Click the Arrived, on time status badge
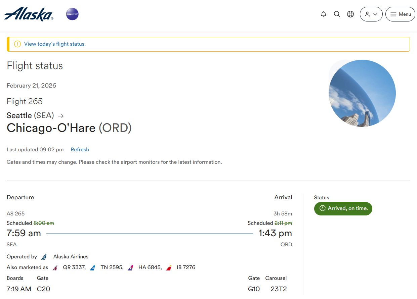 tap(343, 208)
